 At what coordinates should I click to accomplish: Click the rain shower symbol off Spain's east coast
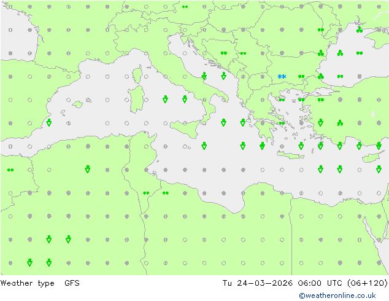tap(49, 122)
